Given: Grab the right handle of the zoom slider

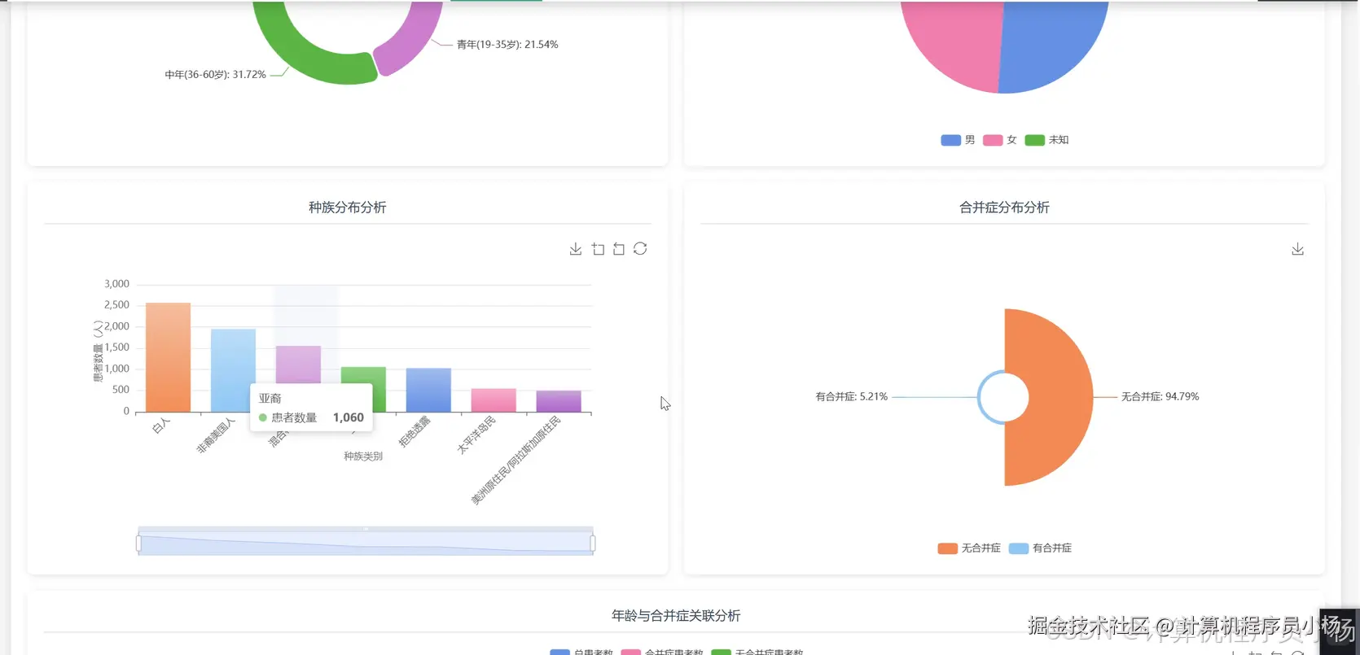Looking at the screenshot, I should pyautogui.click(x=593, y=543).
